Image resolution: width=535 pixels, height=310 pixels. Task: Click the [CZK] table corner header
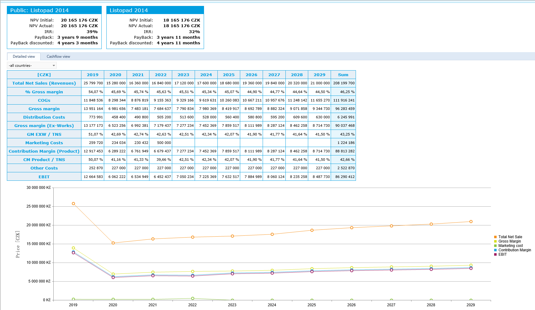(x=44, y=75)
